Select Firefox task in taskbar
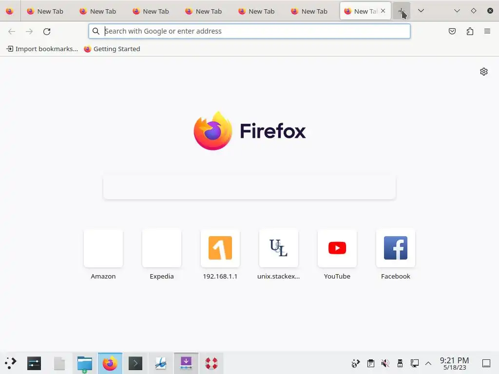 (x=110, y=363)
